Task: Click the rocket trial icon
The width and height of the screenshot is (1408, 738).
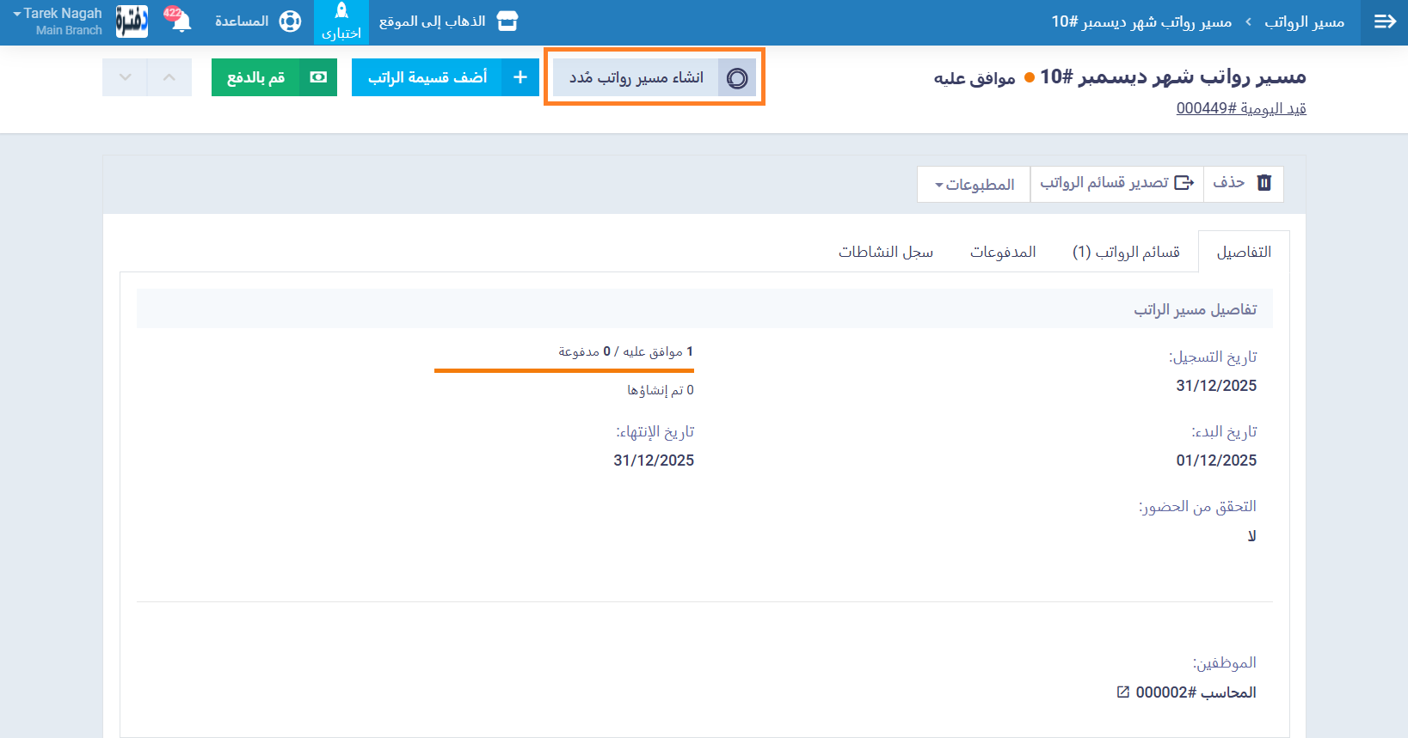Action: pyautogui.click(x=341, y=12)
